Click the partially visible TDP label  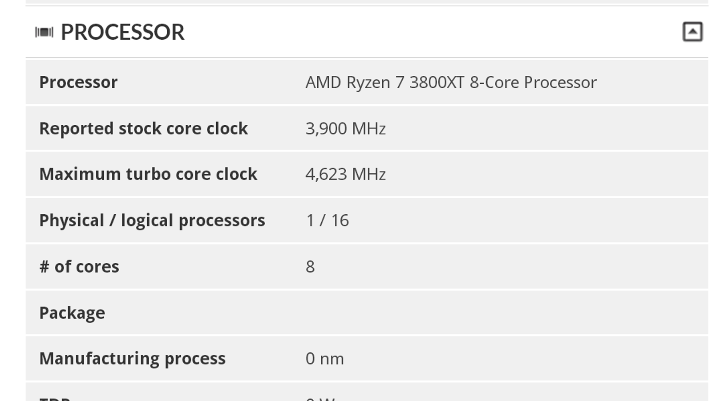pyautogui.click(x=55, y=397)
